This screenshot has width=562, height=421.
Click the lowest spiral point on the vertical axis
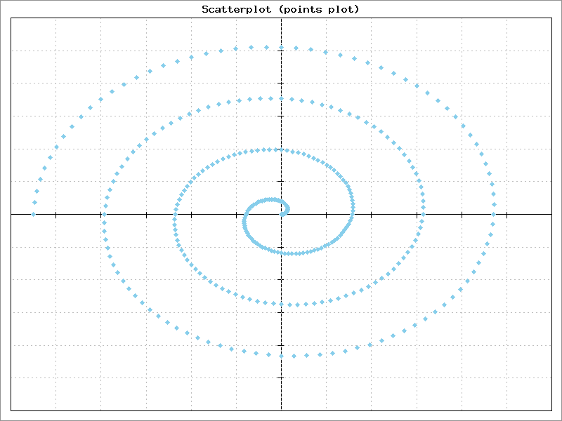pyautogui.click(x=282, y=356)
